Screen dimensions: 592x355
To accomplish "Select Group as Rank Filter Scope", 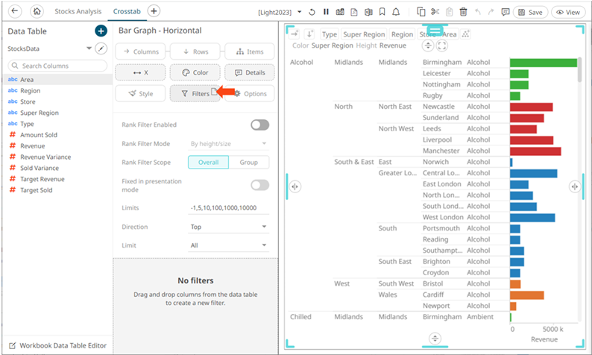I will click(249, 163).
